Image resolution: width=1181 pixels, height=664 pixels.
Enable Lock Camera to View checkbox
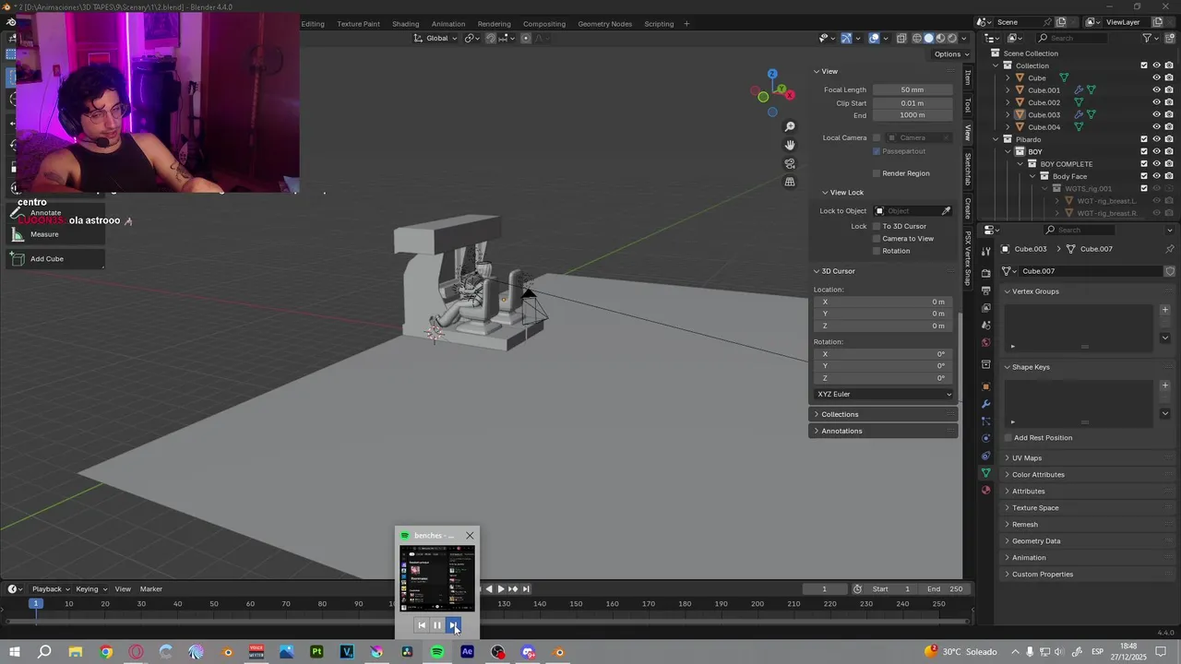pos(877,239)
